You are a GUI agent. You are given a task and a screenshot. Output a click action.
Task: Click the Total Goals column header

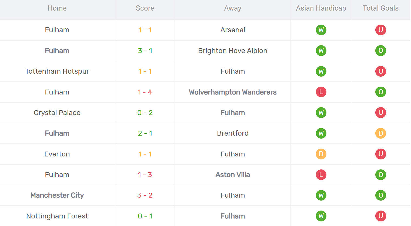click(380, 8)
